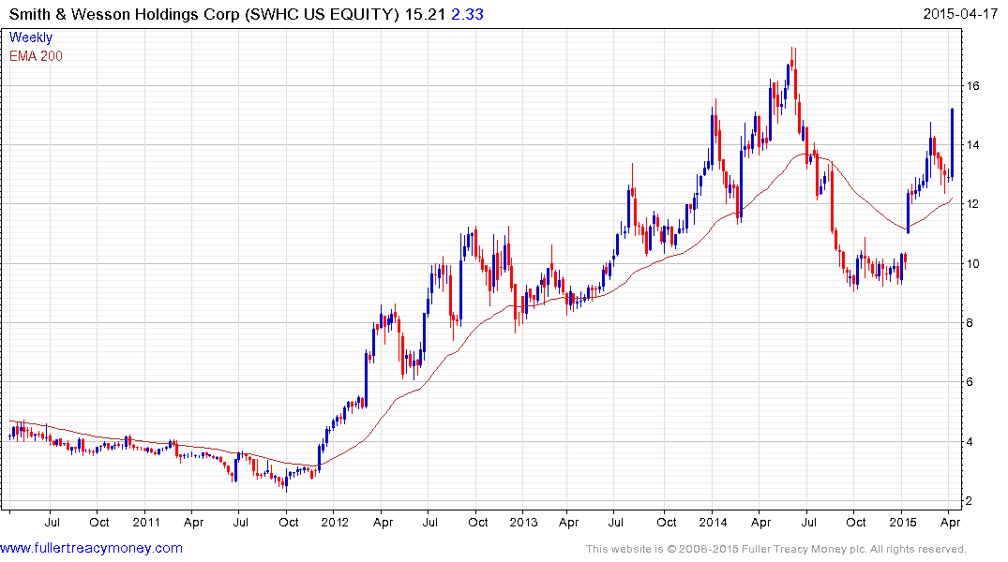
Task: Click the chart title 'Smith & Wesson Holdings Corp'
Action: click(x=124, y=14)
